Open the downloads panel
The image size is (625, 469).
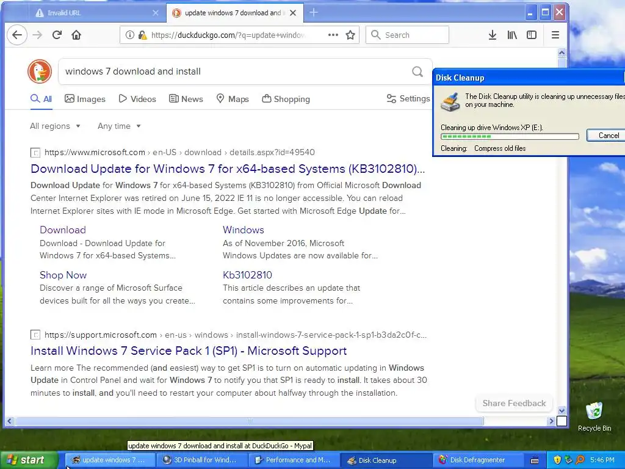click(493, 35)
